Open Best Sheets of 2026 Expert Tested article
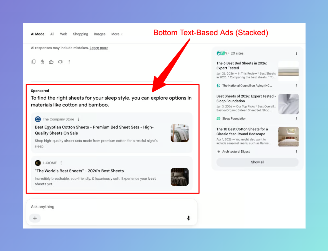Viewport: 328px width, 251px height. tap(246, 99)
